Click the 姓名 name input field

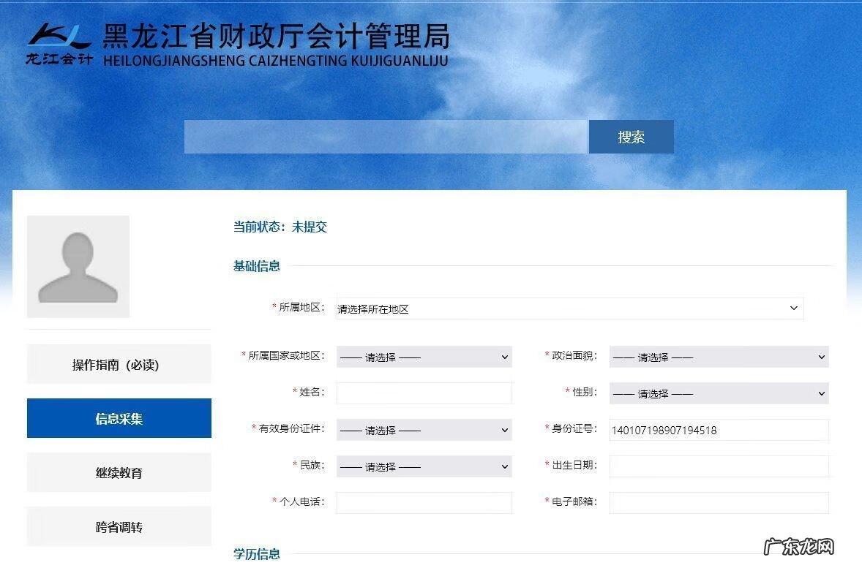[x=424, y=393]
